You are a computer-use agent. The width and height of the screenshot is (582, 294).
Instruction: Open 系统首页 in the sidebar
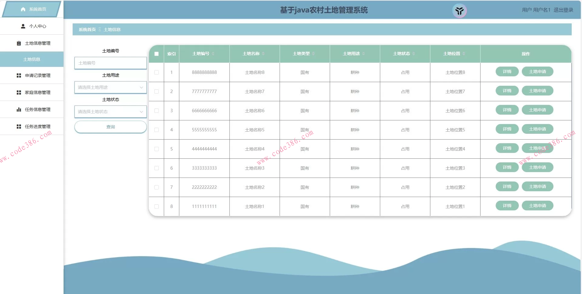click(x=32, y=9)
